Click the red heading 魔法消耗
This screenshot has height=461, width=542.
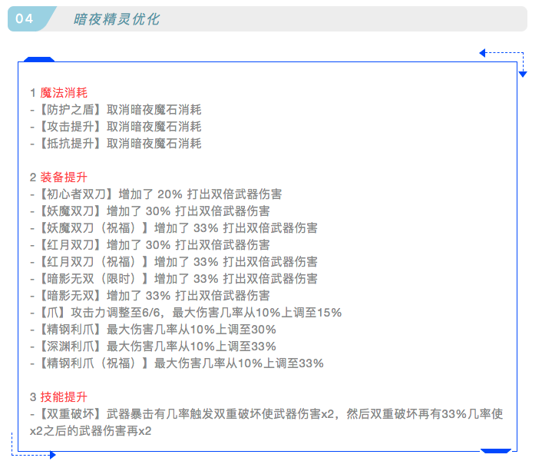tap(64, 93)
